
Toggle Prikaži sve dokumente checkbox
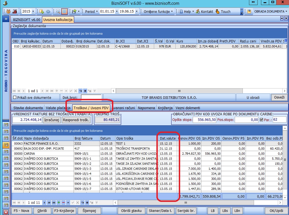[x=15, y=98]
